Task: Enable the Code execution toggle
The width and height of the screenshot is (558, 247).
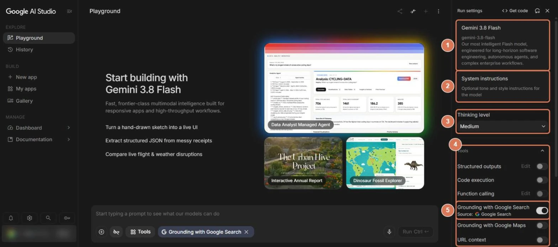Action: (542, 180)
